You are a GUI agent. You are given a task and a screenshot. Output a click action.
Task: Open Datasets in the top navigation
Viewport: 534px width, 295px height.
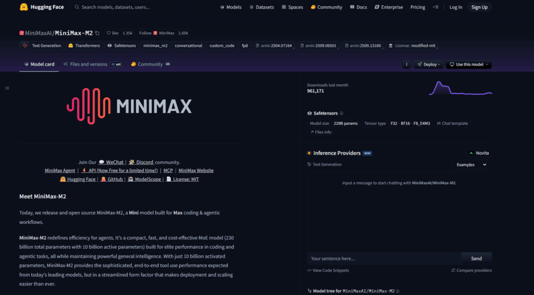(262, 7)
